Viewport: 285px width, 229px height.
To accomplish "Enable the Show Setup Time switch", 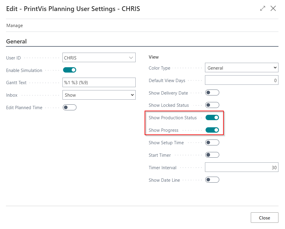I will pyautogui.click(x=212, y=142).
